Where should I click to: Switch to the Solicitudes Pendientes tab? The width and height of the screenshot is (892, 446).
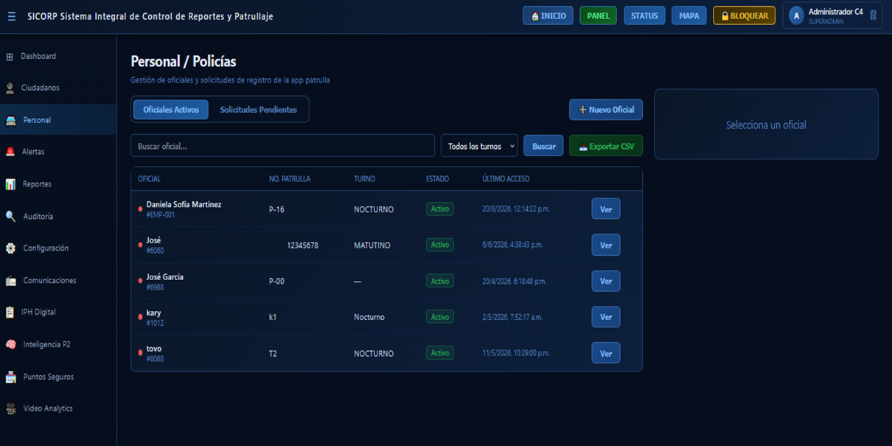tap(258, 110)
